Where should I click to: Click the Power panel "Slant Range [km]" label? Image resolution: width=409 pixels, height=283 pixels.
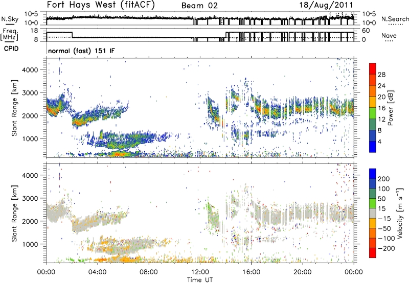click(x=14, y=108)
